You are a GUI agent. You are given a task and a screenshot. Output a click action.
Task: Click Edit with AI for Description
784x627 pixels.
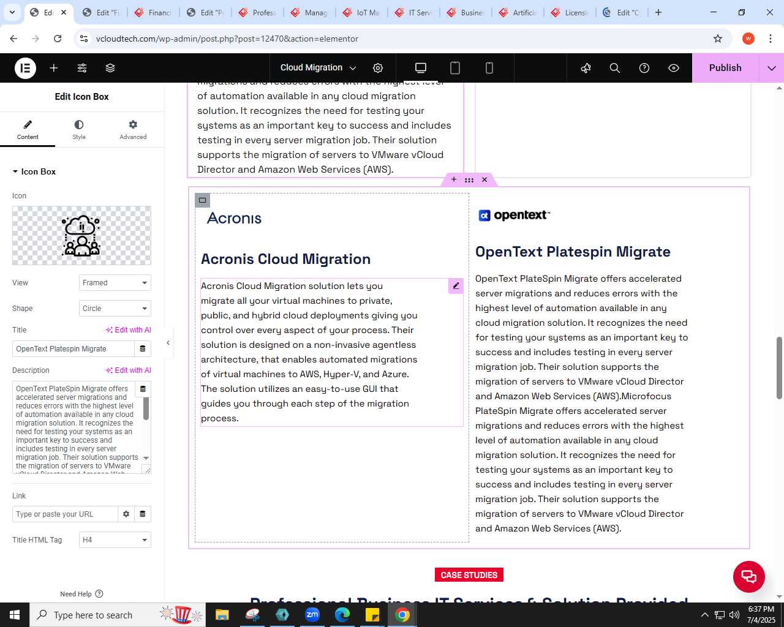(x=129, y=370)
